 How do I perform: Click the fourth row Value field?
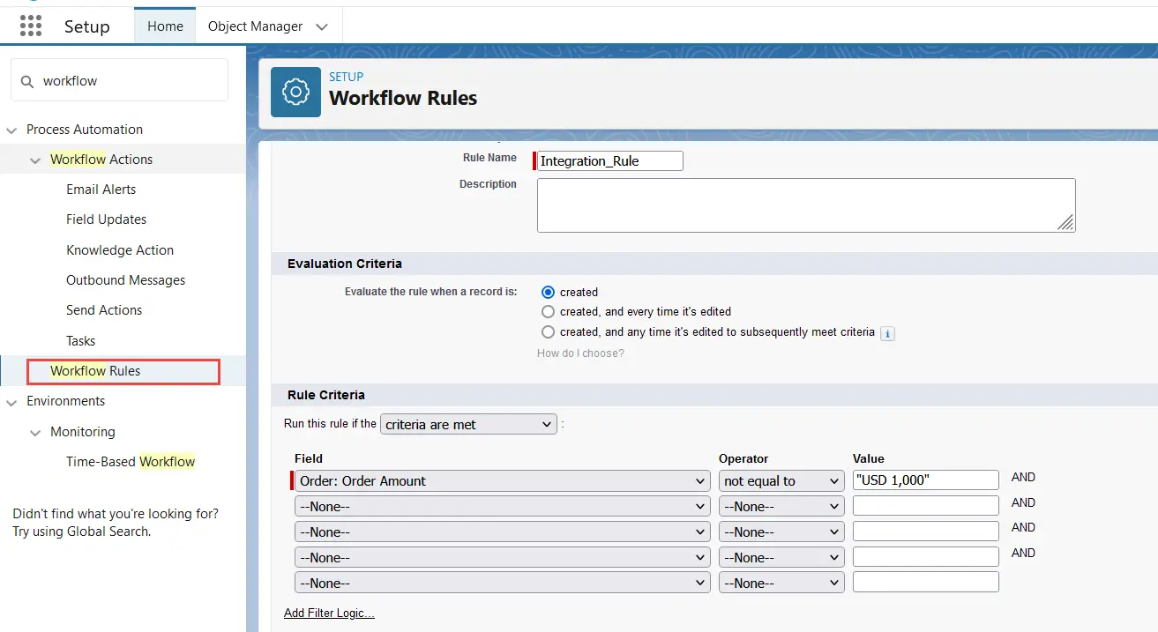click(x=926, y=557)
